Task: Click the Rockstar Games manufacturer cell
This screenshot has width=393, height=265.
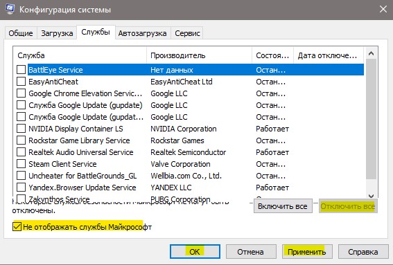Action: [x=177, y=140]
